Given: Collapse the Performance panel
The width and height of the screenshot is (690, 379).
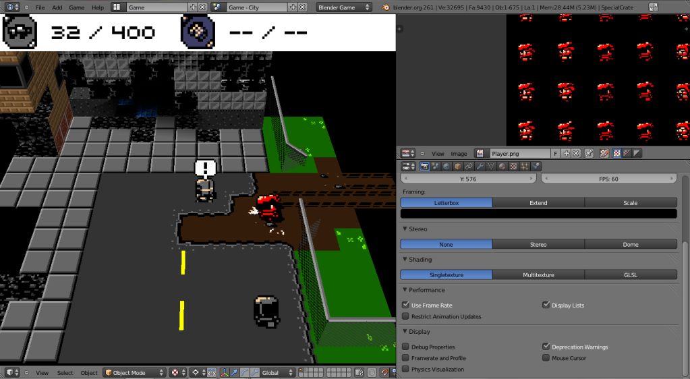Looking at the screenshot, I should (x=405, y=289).
